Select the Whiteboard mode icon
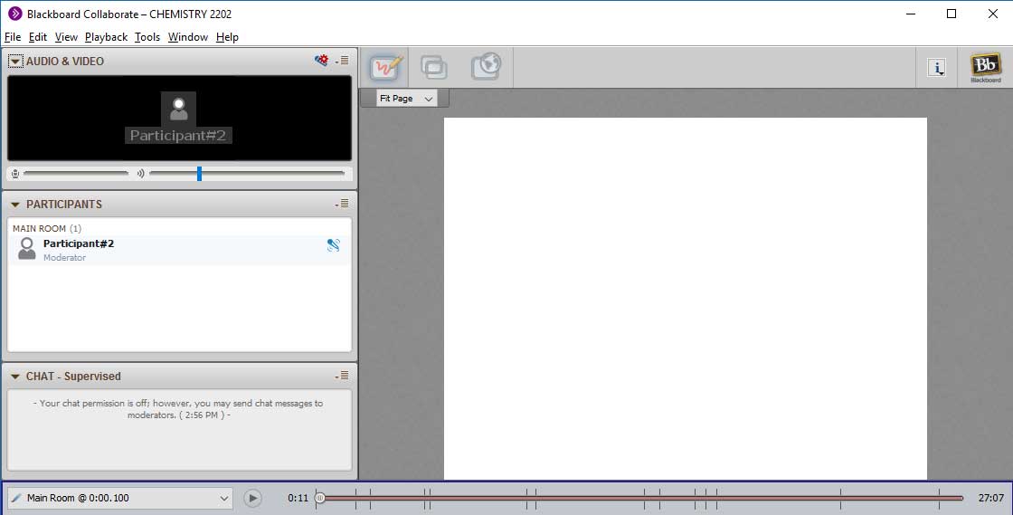This screenshot has height=515, width=1013. [x=386, y=67]
